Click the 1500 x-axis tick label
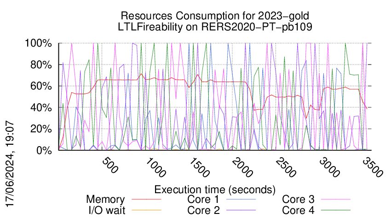The image size is (391, 219). 199,167
